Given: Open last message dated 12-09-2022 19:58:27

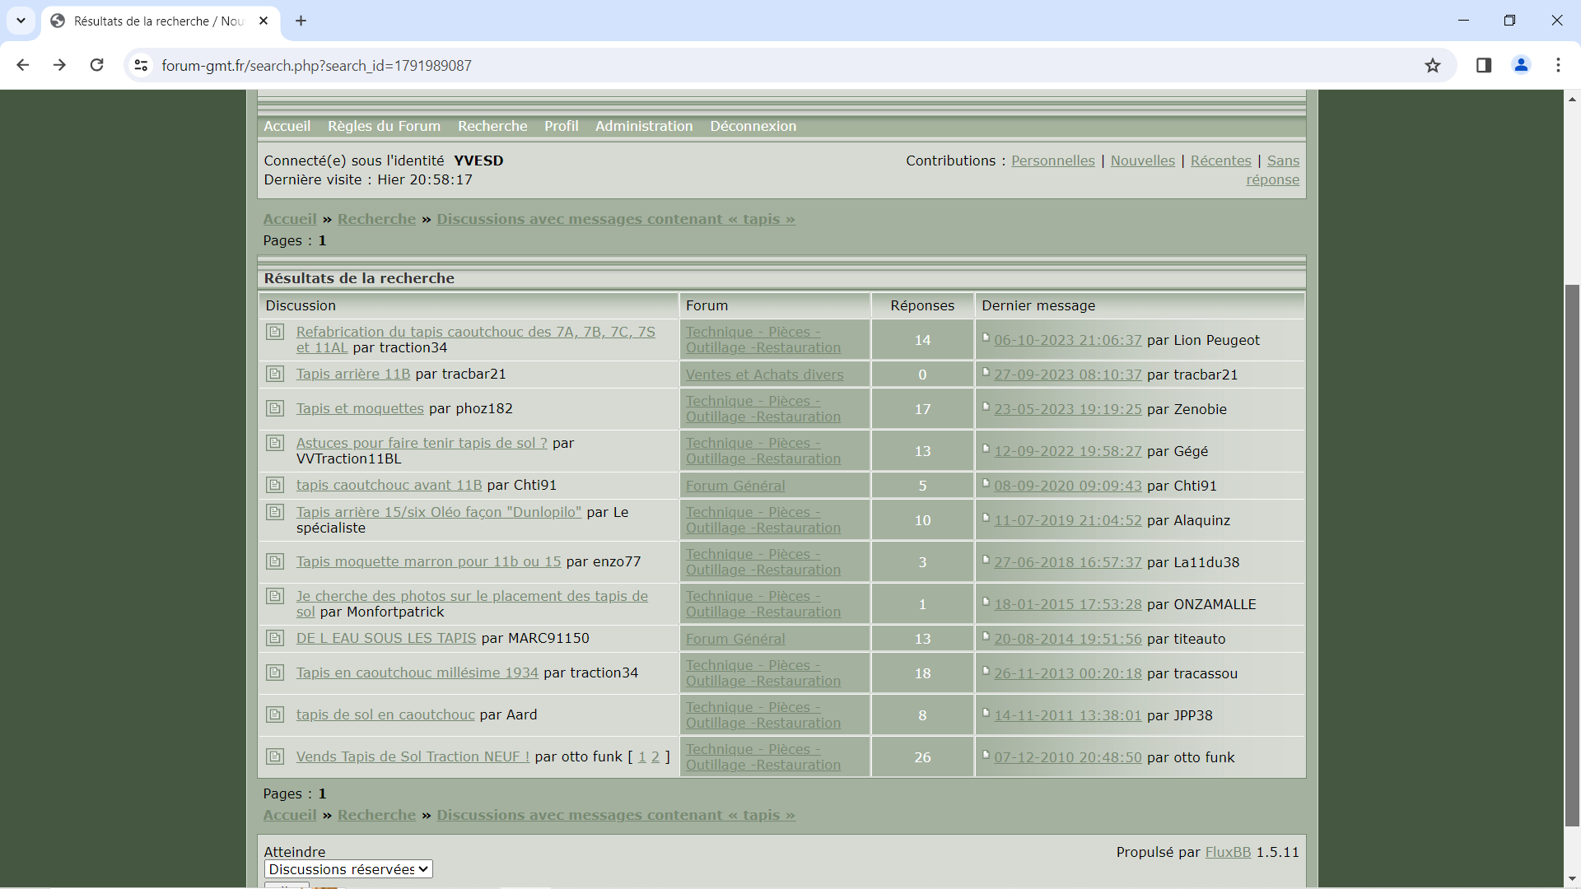Looking at the screenshot, I should click(x=1067, y=451).
